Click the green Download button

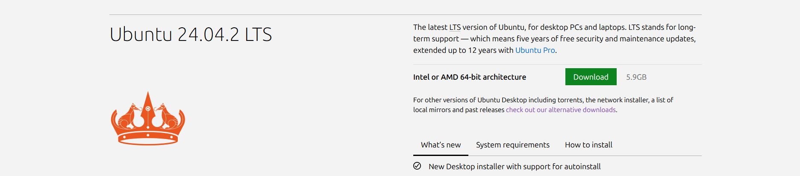[591, 77]
